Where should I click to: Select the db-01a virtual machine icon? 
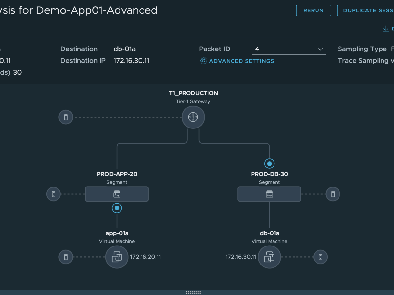tap(269, 257)
